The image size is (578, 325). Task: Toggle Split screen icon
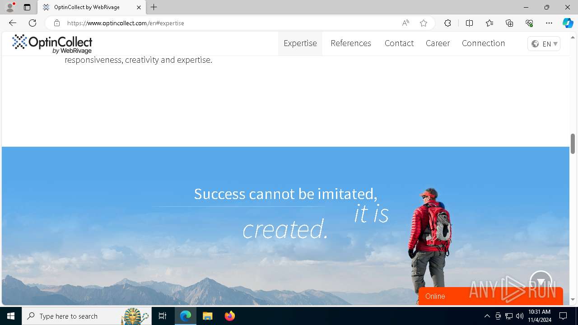(x=469, y=23)
